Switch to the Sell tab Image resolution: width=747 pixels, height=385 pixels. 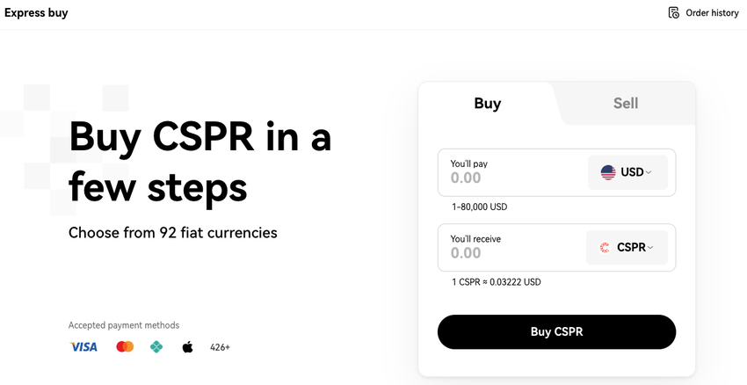[x=625, y=104]
